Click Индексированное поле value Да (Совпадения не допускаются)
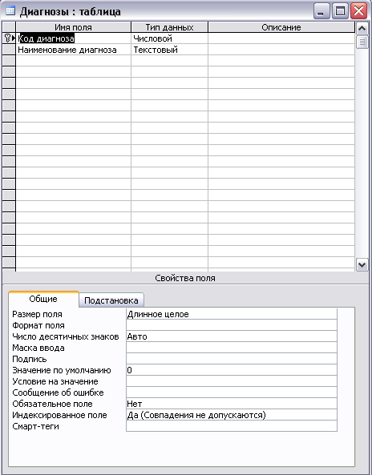Viewport: 372px width, 475px height. pos(232,415)
